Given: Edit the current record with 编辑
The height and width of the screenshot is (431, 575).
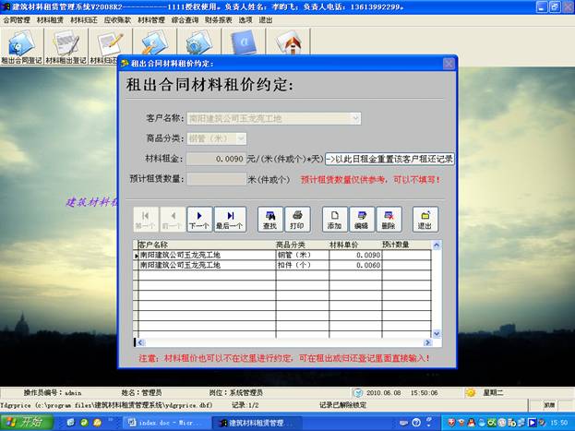Looking at the screenshot, I should click(361, 219).
